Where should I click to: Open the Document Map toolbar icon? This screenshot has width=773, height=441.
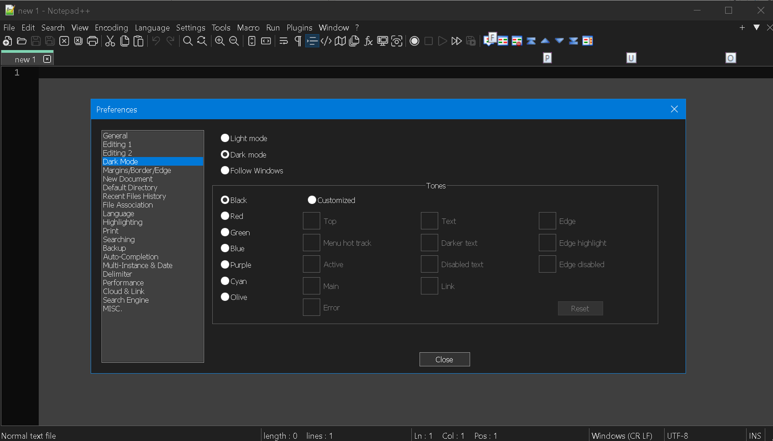(340, 41)
